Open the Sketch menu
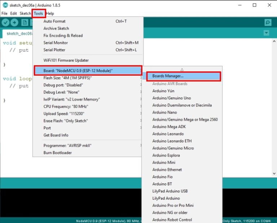Screen dimensions: 277x223 pyautogui.click(x=25, y=13)
